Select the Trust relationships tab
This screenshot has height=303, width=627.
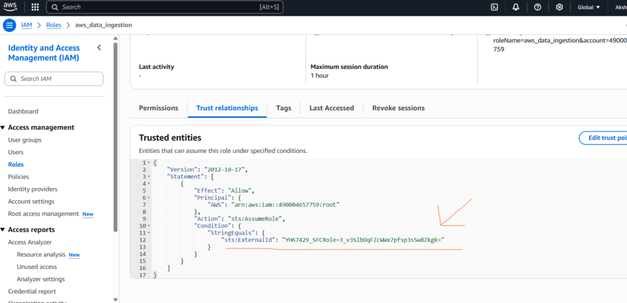(227, 108)
